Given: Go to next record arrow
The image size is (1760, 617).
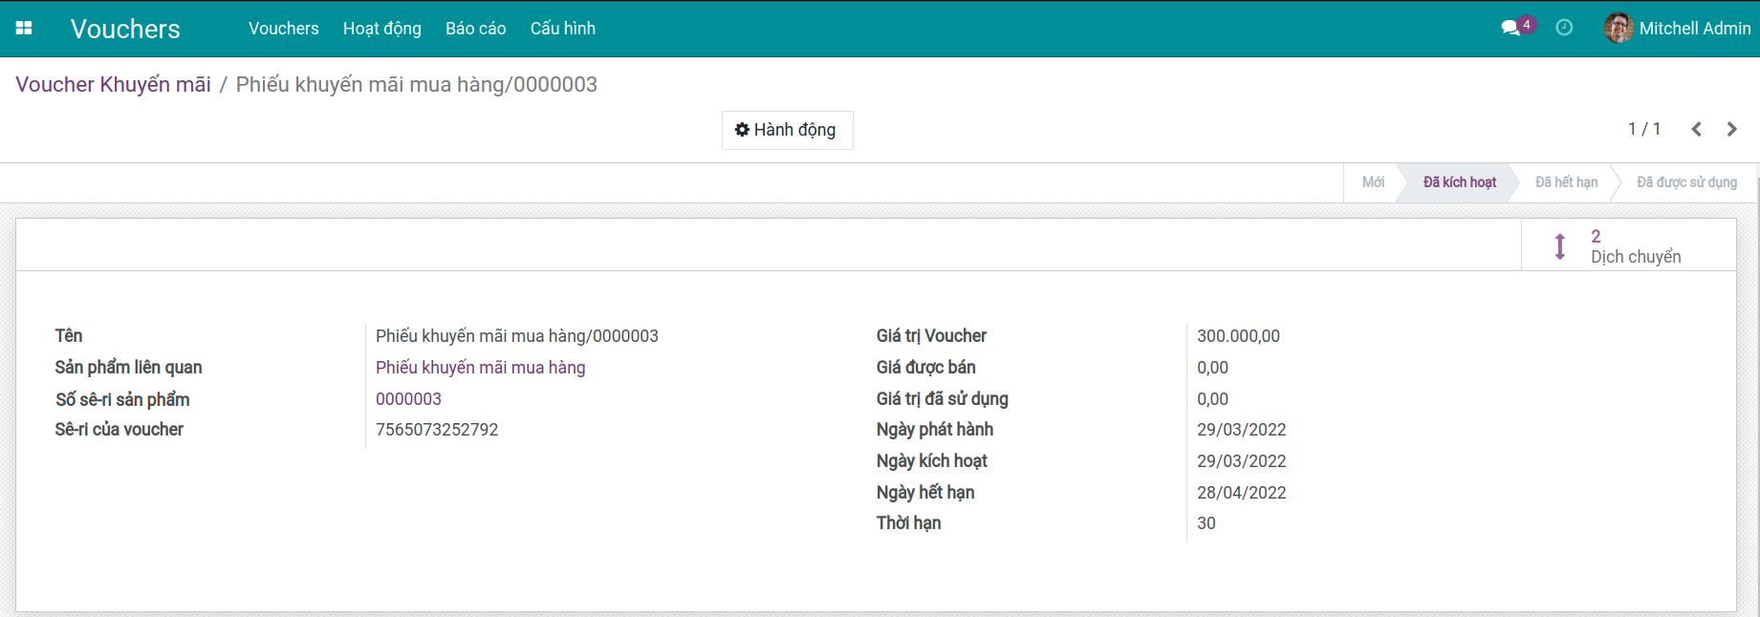Looking at the screenshot, I should point(1731,129).
